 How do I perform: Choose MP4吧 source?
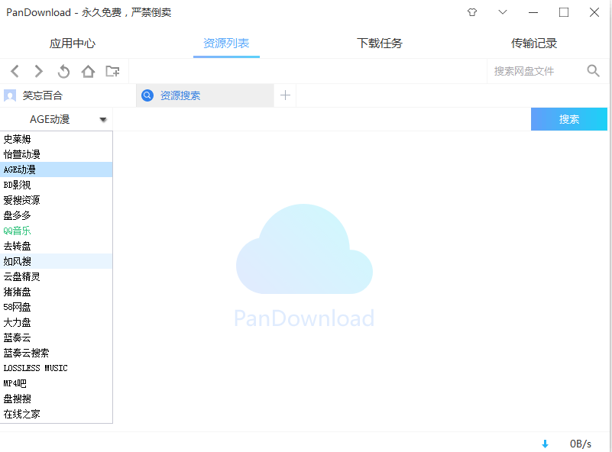[57, 383]
